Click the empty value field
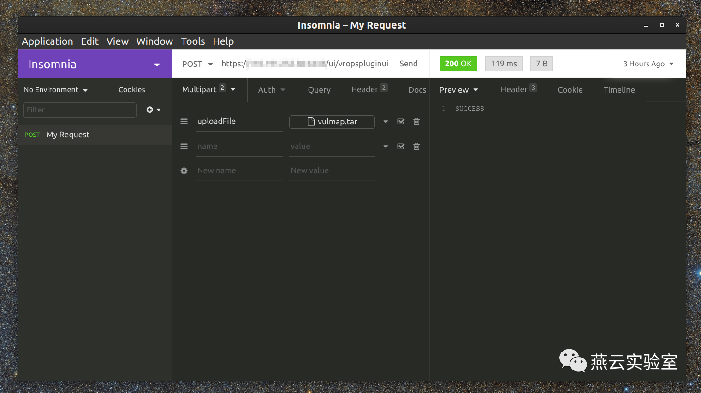701x393 pixels. [332, 147]
